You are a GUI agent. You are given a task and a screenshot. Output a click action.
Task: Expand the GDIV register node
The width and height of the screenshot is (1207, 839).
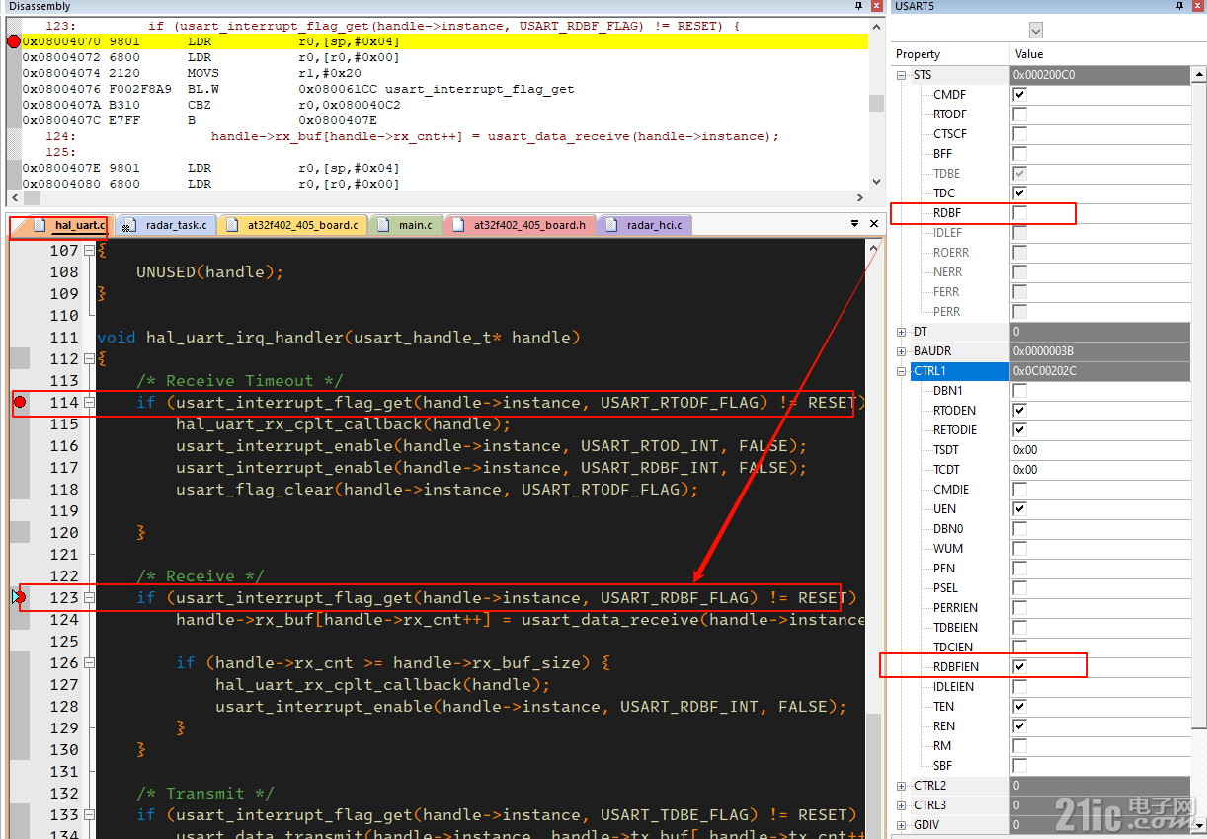901,825
